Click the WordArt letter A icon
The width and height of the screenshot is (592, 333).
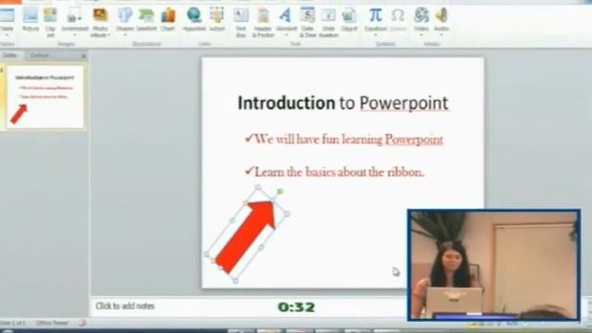coord(286,16)
